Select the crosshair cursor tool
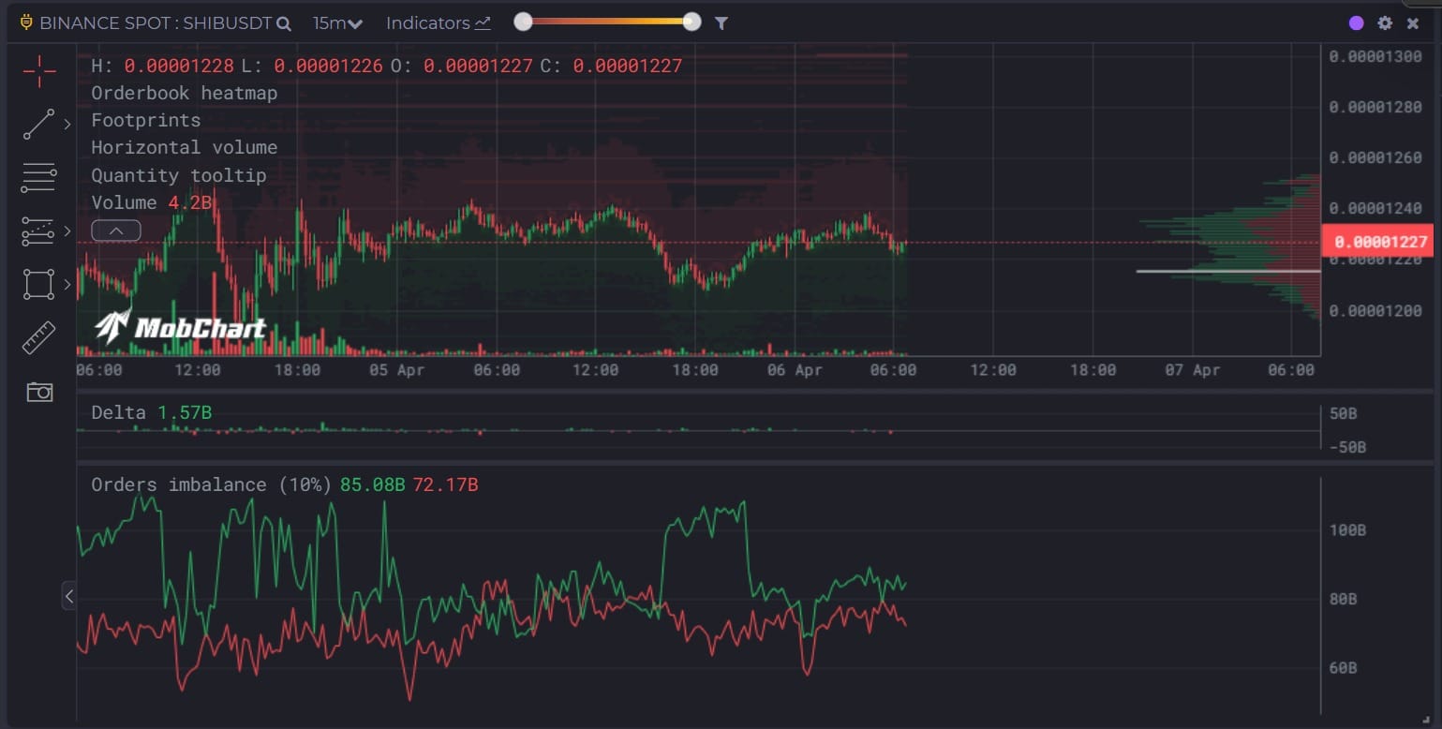This screenshot has height=729, width=1442. pyautogui.click(x=39, y=70)
